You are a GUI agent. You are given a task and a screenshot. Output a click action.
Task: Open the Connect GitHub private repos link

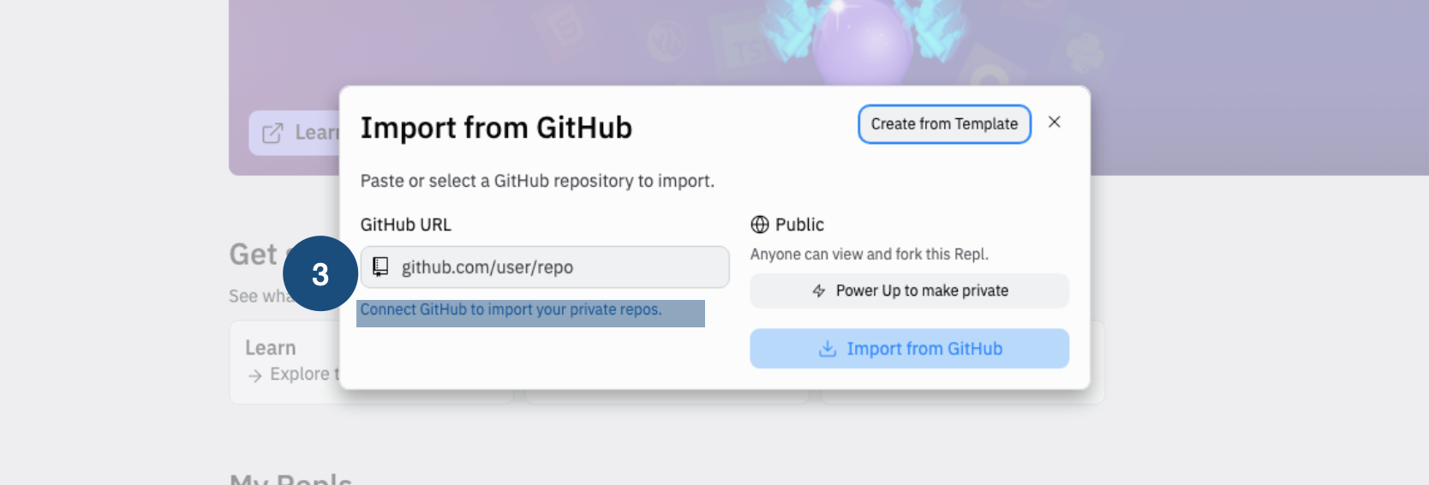[511, 310]
